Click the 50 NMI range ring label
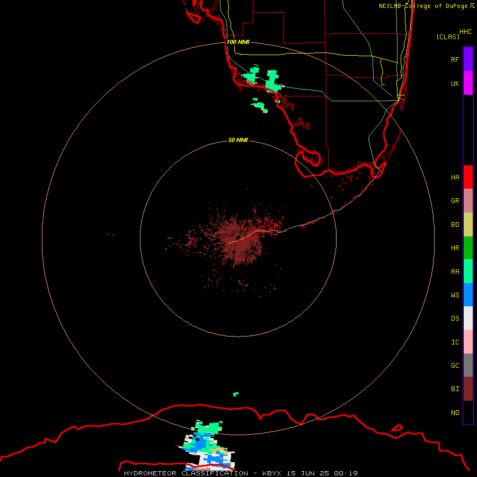The image size is (477, 477). 238,140
